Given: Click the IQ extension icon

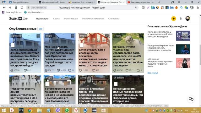Looking at the screenshot, I should [x=181, y=8].
